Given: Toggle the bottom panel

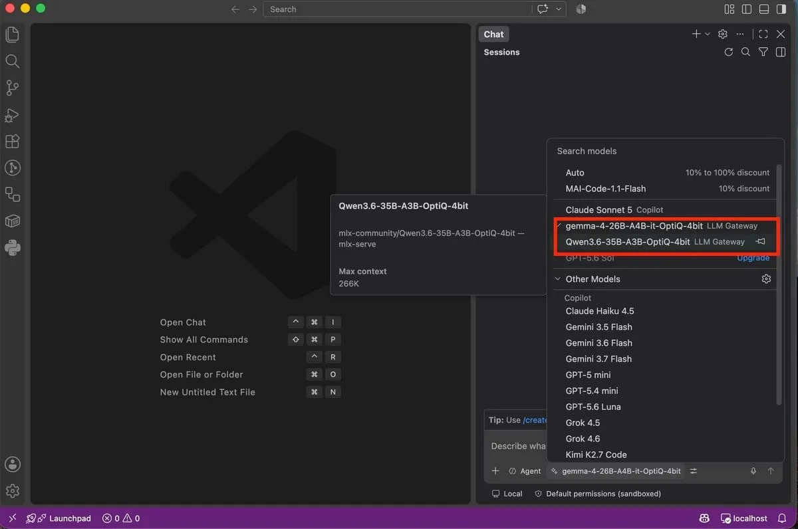Looking at the screenshot, I should [x=764, y=9].
